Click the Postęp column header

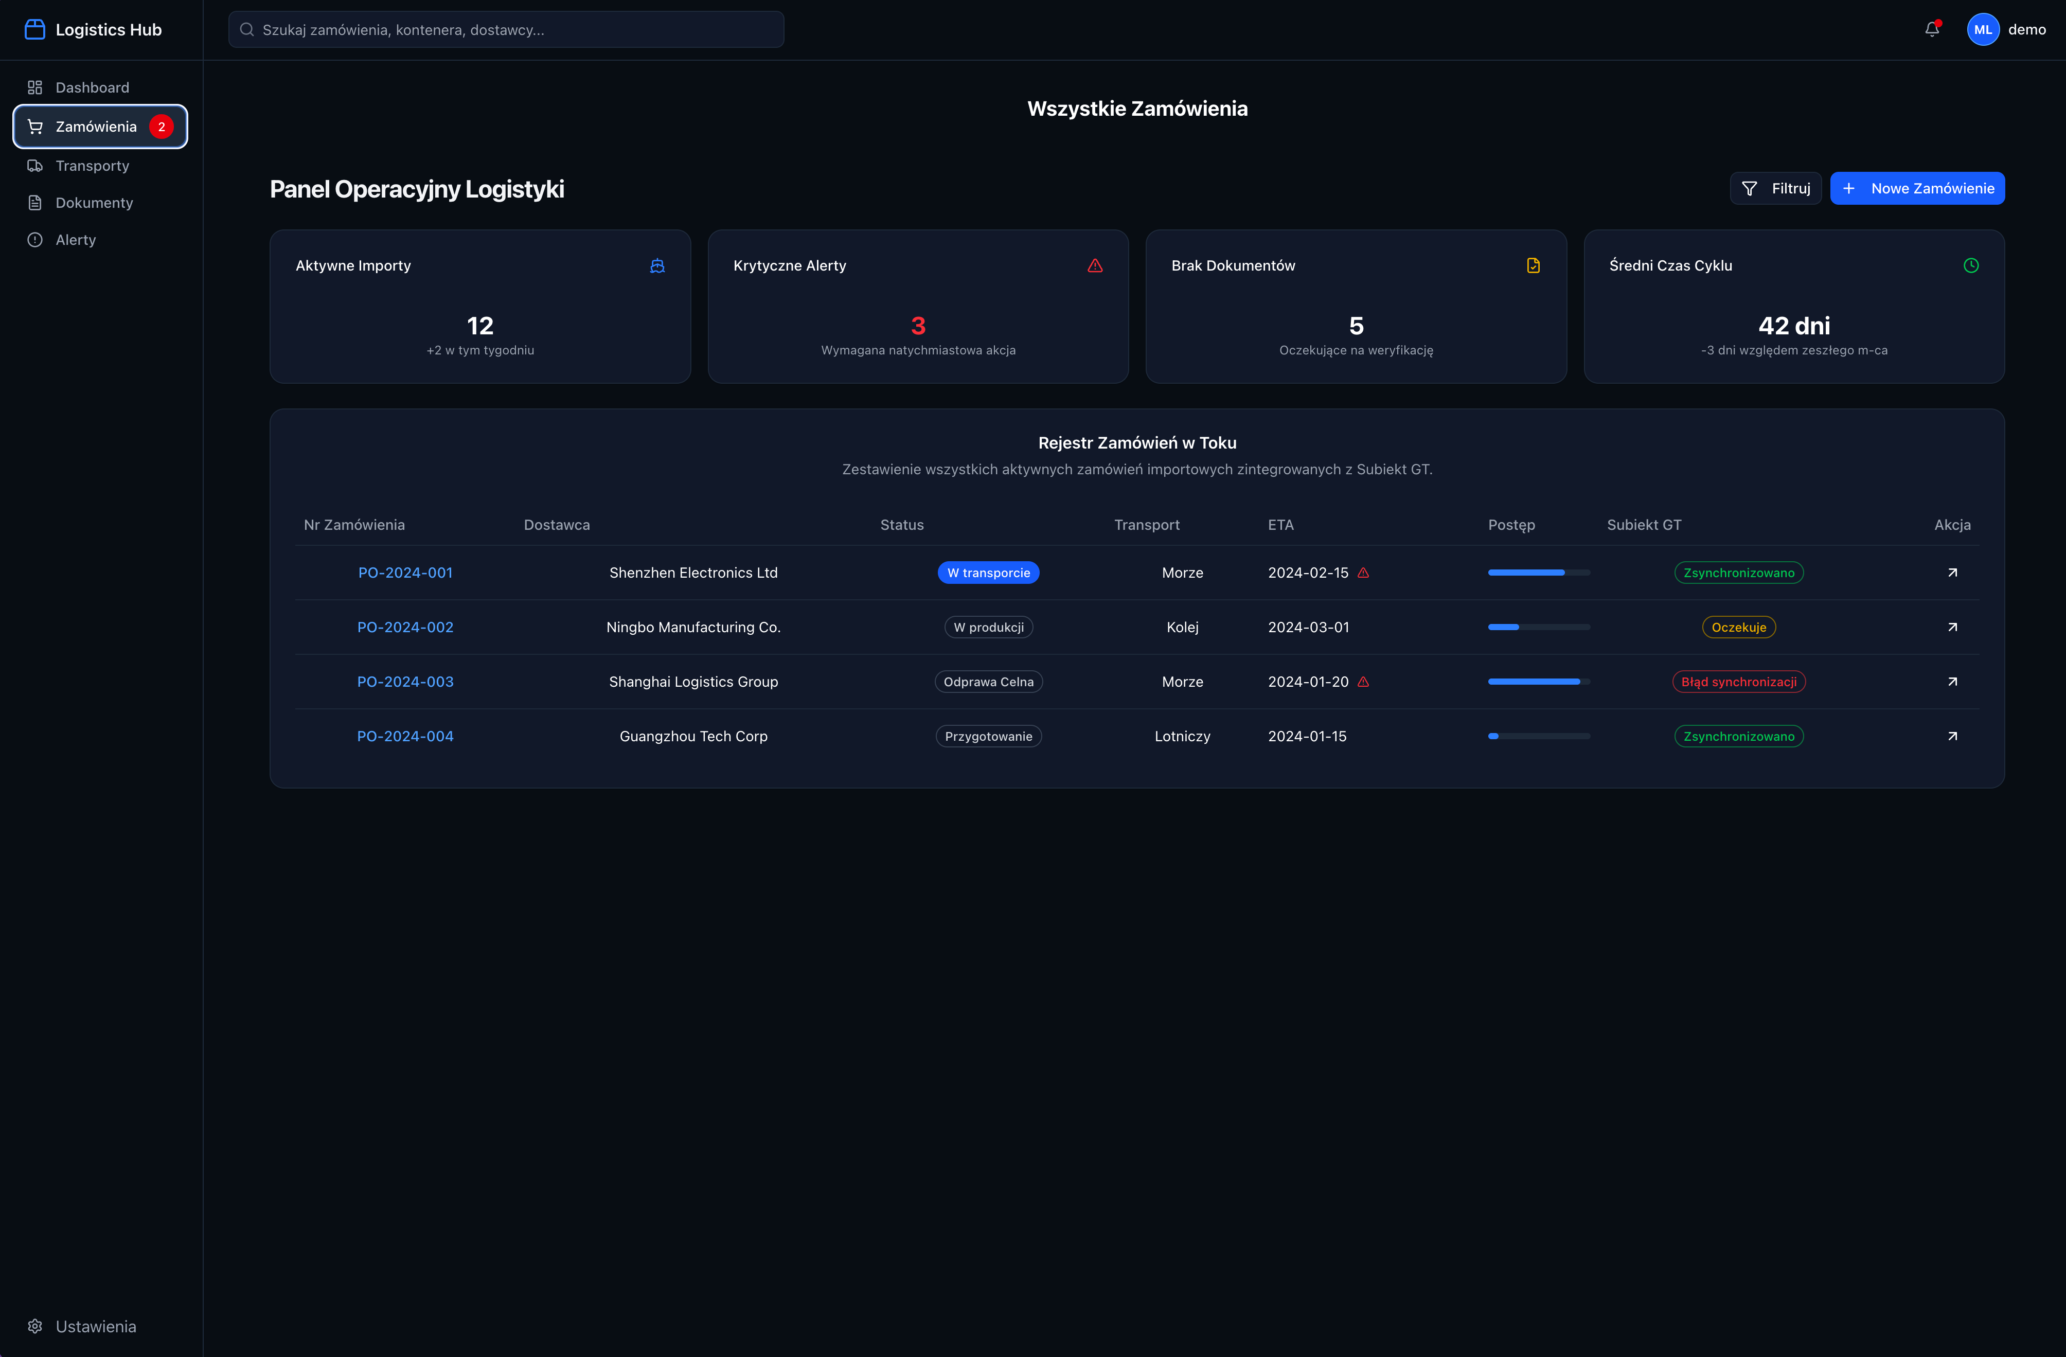(1511, 524)
